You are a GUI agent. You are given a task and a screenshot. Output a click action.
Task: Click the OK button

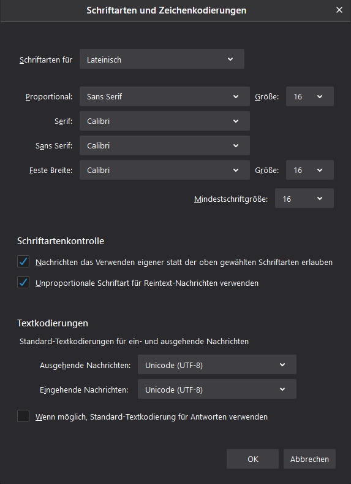pos(253,459)
